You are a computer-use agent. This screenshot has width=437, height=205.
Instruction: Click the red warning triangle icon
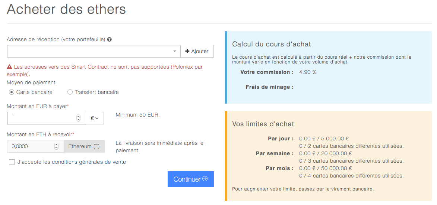pos(9,67)
